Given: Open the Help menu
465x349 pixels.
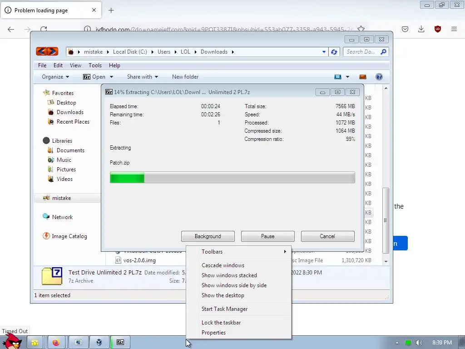Looking at the screenshot, I should [114, 65].
